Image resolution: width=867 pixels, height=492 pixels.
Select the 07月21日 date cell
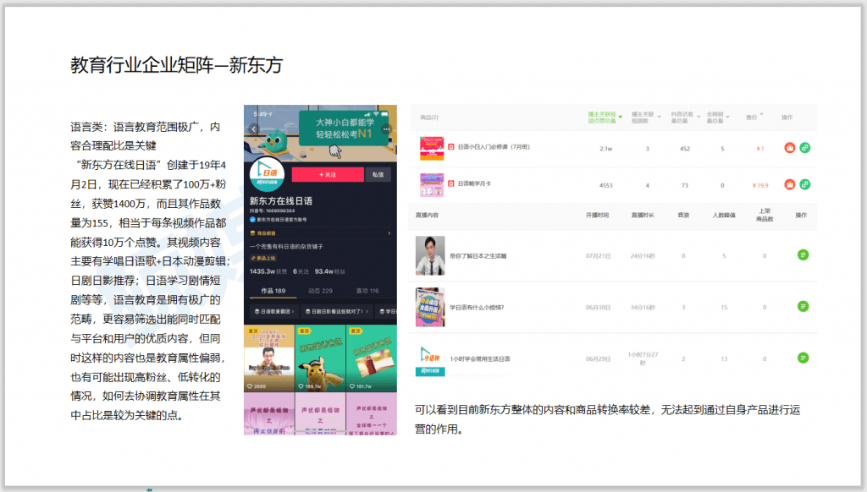599,256
